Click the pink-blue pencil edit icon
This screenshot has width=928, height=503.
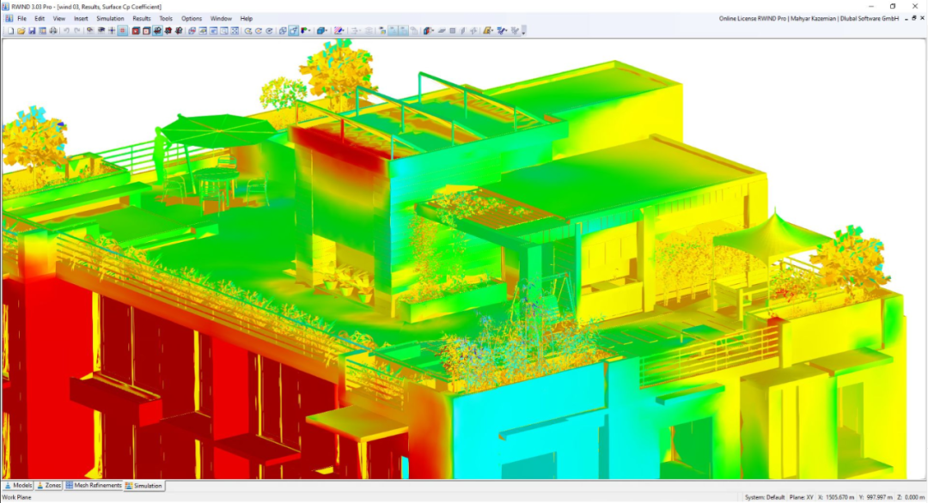tap(338, 31)
